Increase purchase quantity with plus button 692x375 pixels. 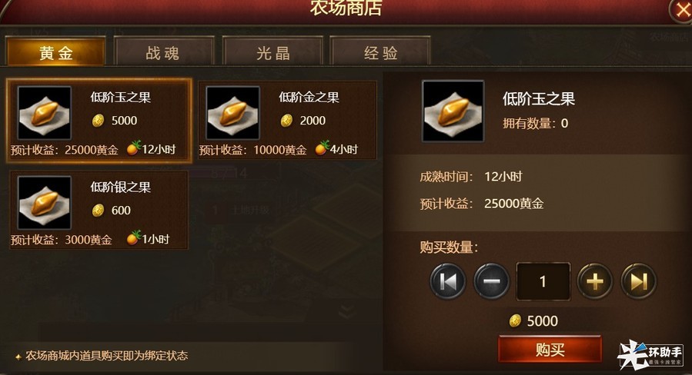(x=595, y=281)
